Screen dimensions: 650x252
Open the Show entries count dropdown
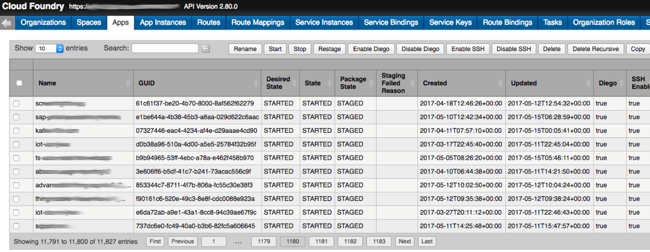(50, 48)
